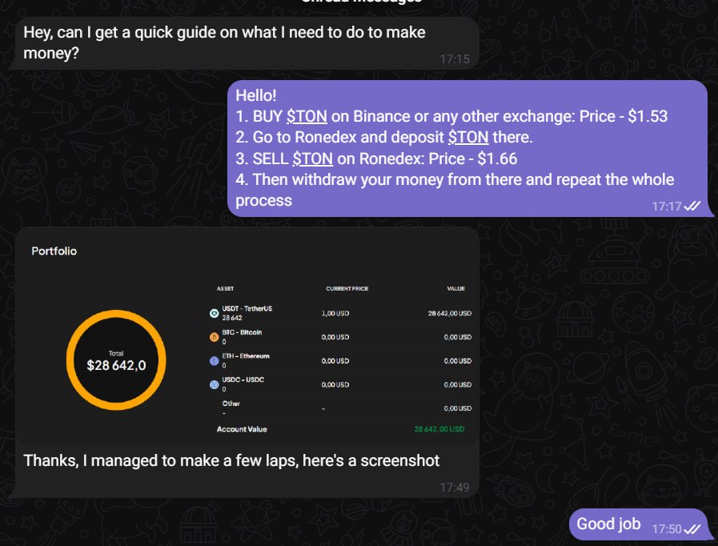This screenshot has height=546, width=718.
Task: Click the Good job message bubble
Action: click(608, 524)
